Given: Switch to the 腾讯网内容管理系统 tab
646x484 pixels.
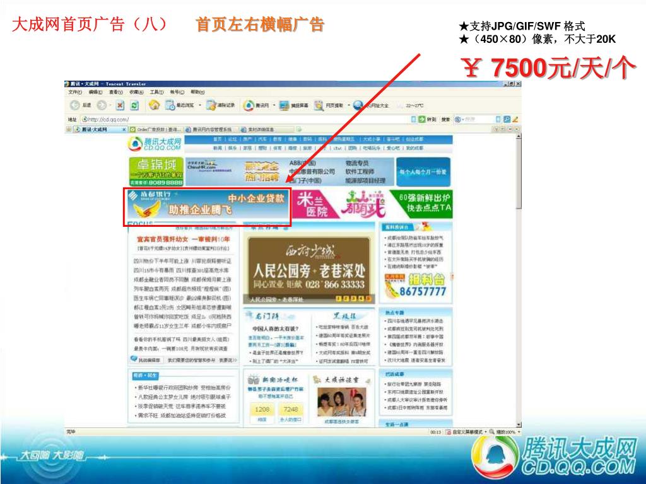Looking at the screenshot, I should pos(211,129).
